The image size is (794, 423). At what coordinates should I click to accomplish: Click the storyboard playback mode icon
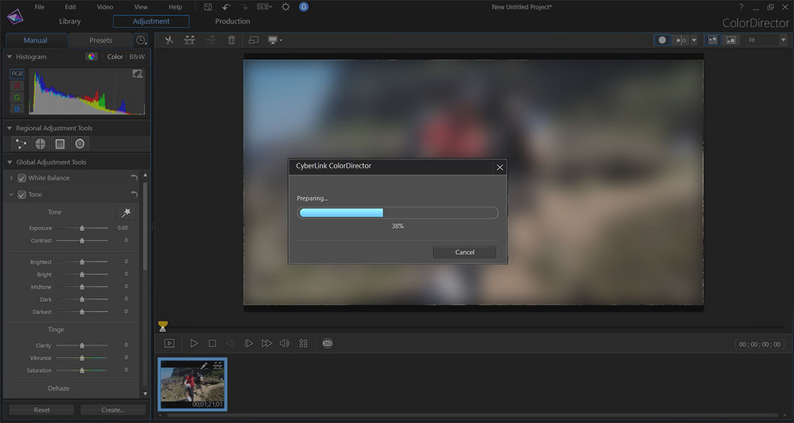170,344
